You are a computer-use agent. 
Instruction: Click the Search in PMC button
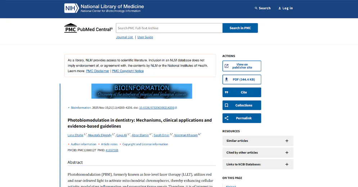[240, 28]
